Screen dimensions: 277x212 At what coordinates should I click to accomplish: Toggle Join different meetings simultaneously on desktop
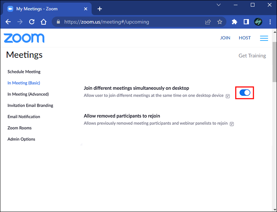(244, 93)
